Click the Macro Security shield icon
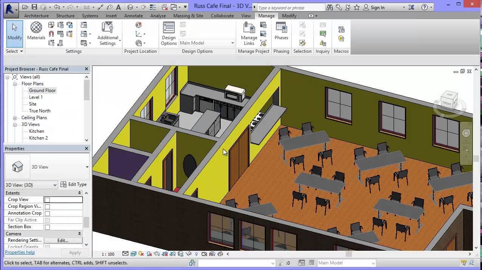This screenshot has width=482, height=270. [341, 38]
